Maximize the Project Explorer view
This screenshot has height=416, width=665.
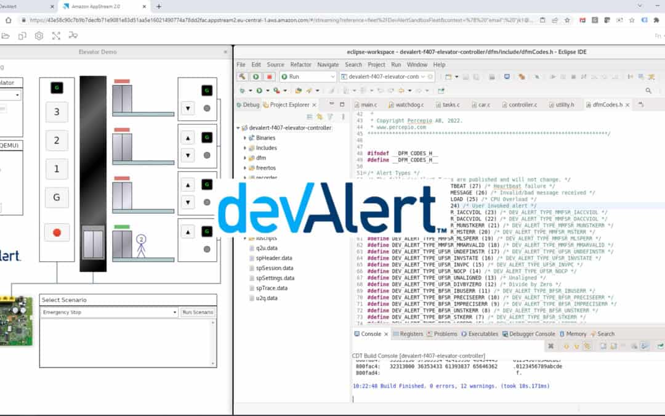[342, 104]
